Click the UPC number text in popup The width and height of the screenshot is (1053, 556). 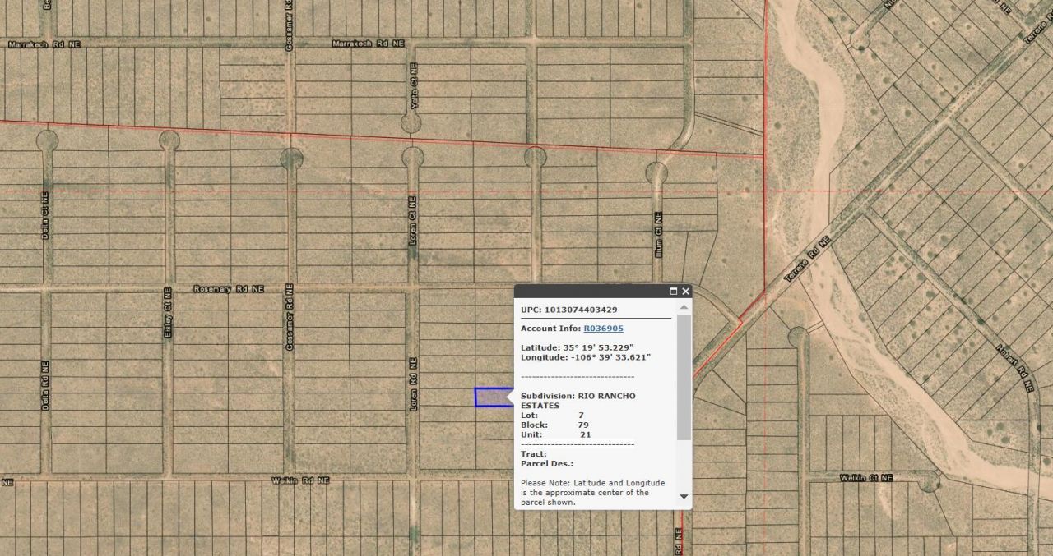[x=568, y=310]
